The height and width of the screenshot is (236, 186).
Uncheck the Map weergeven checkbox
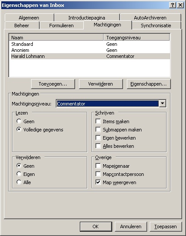98,182
